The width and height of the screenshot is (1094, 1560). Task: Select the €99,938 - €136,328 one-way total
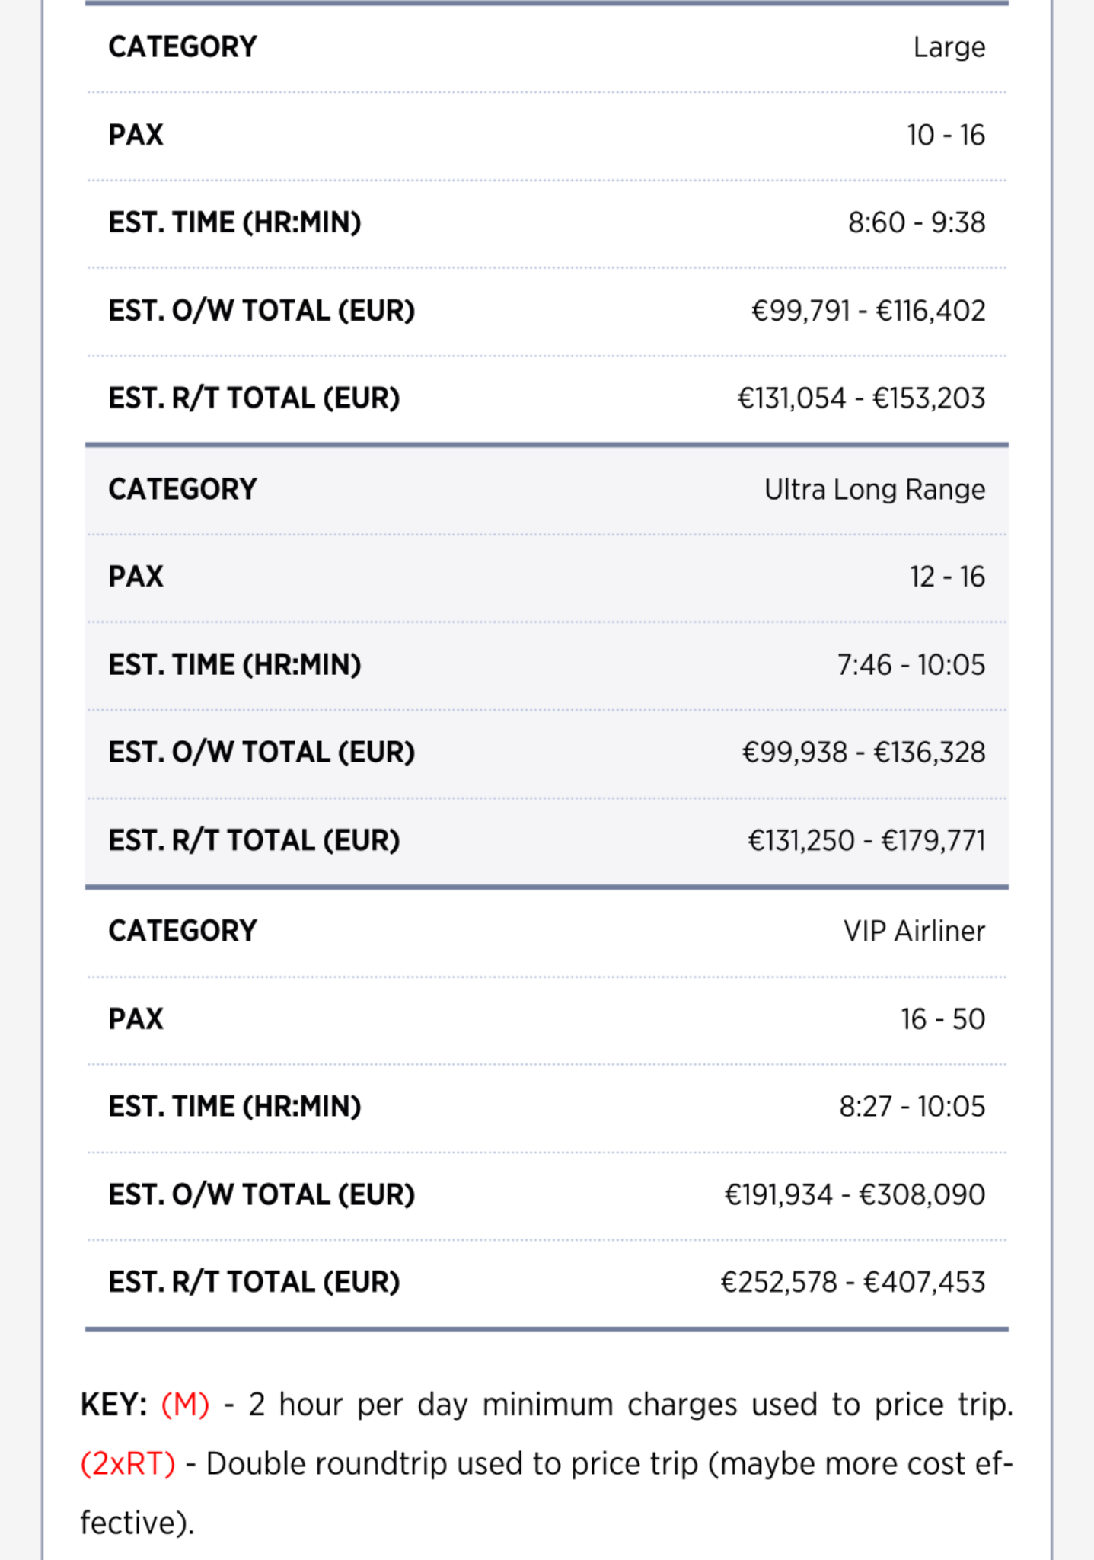(x=863, y=753)
